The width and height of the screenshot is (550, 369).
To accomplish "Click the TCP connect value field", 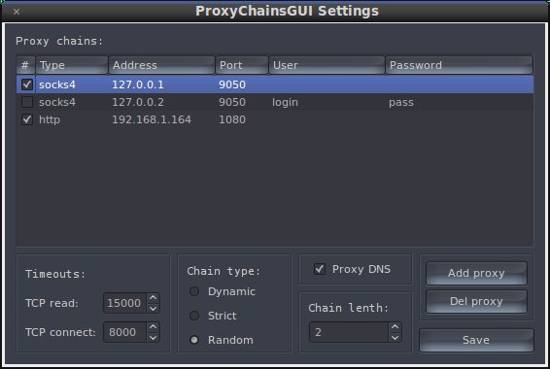I will [124, 332].
